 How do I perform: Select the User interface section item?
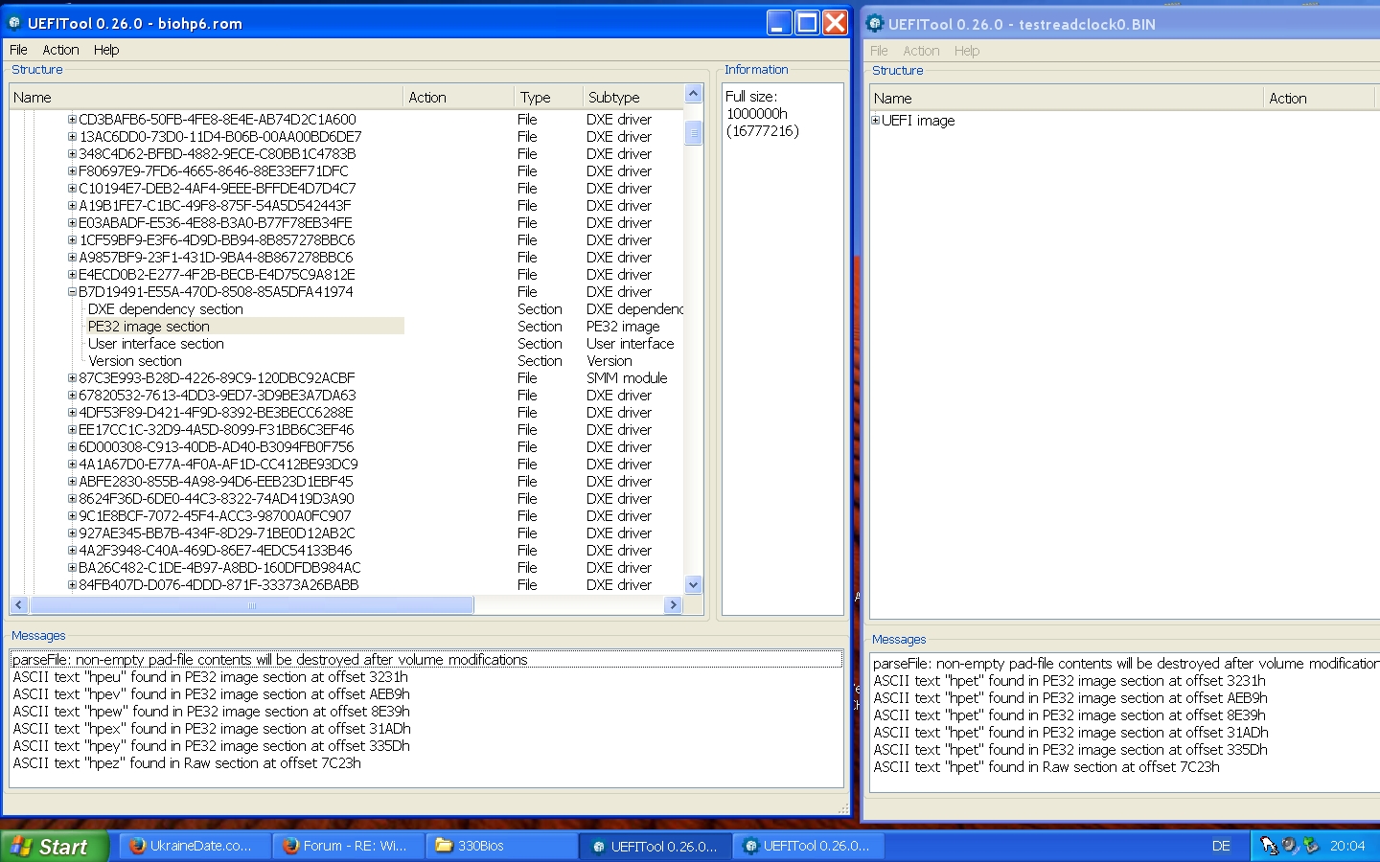156,344
